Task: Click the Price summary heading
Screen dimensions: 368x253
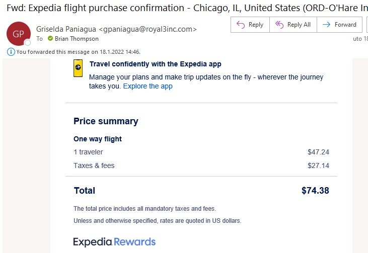Action: (x=106, y=121)
